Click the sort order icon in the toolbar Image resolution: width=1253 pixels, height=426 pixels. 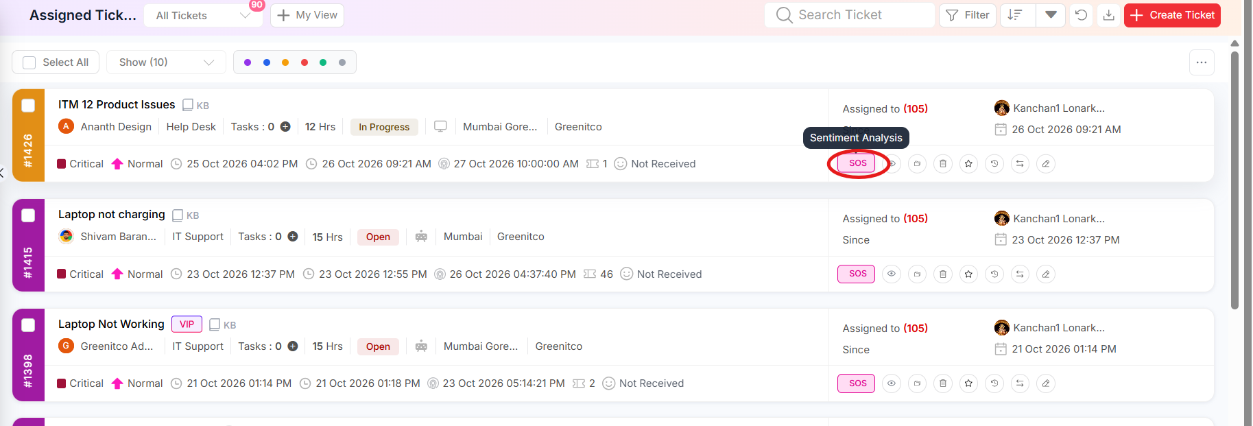pyautogui.click(x=1016, y=15)
